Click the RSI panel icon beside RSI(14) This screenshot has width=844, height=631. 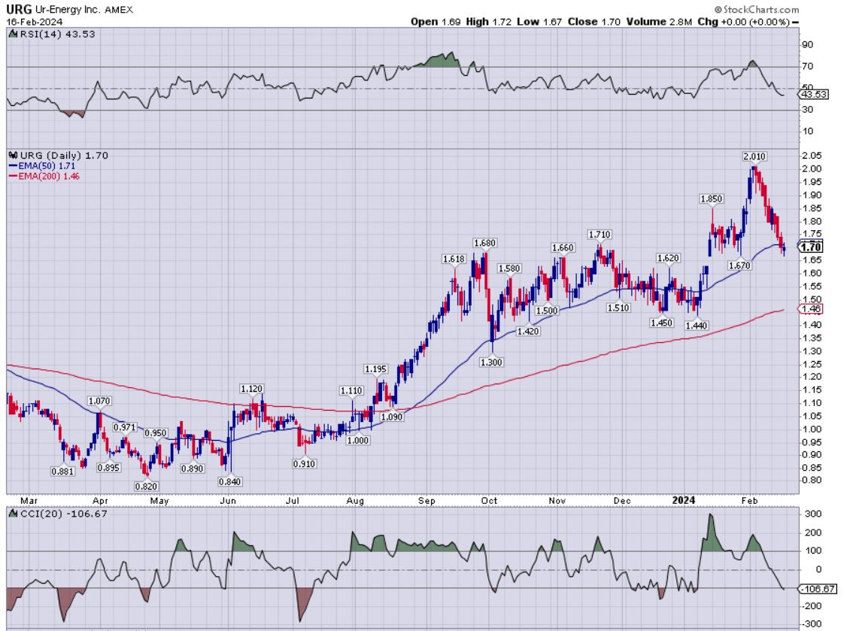click(x=14, y=34)
